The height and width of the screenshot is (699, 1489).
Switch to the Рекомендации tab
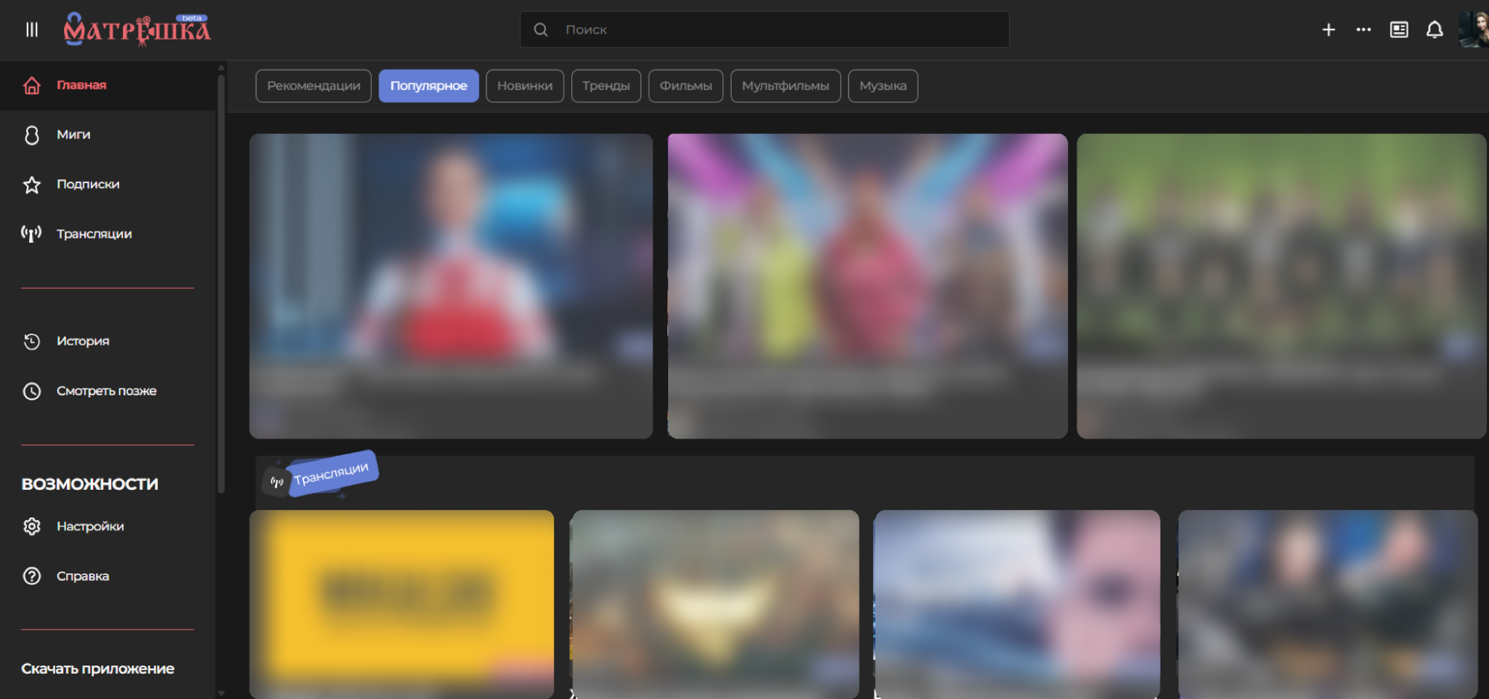314,86
